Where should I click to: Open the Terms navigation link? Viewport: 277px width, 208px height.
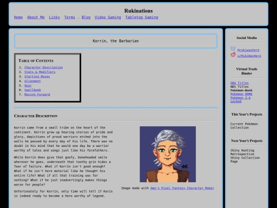pyautogui.click(x=70, y=17)
